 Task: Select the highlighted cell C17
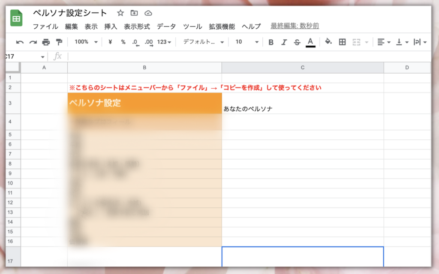303,257
